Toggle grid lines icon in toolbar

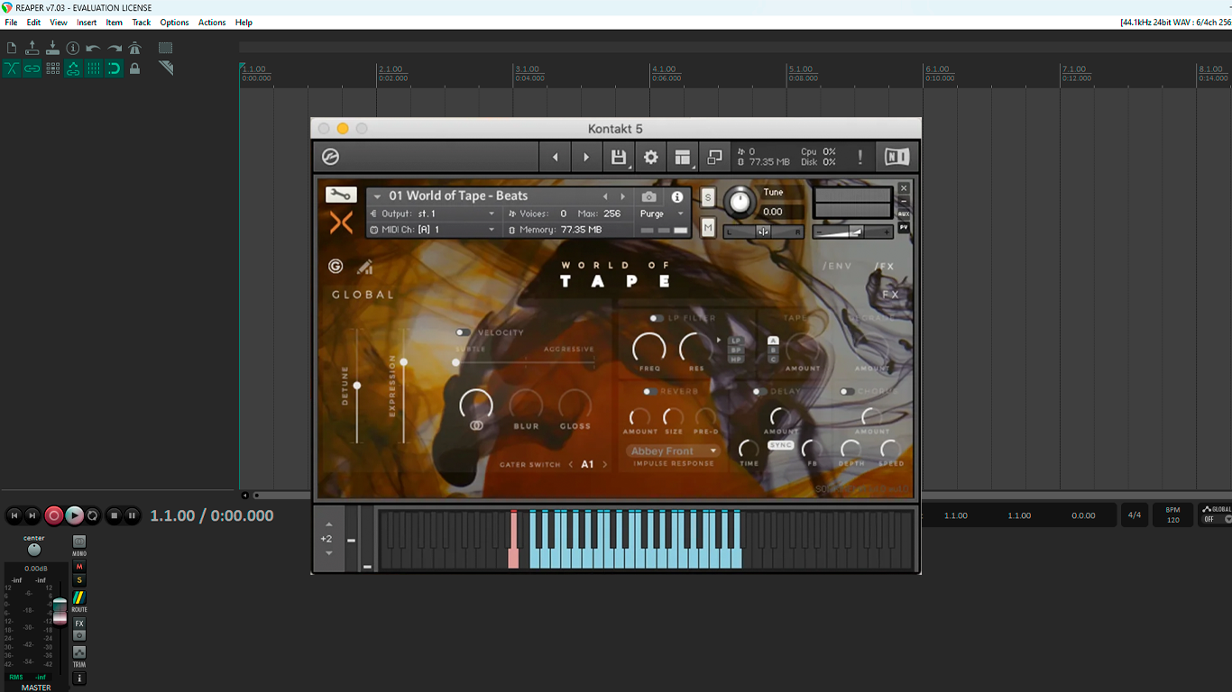click(94, 68)
